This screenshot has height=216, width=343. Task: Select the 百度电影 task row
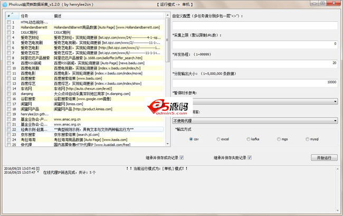(84, 73)
